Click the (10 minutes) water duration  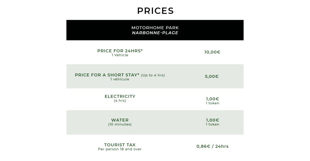tap(120, 125)
